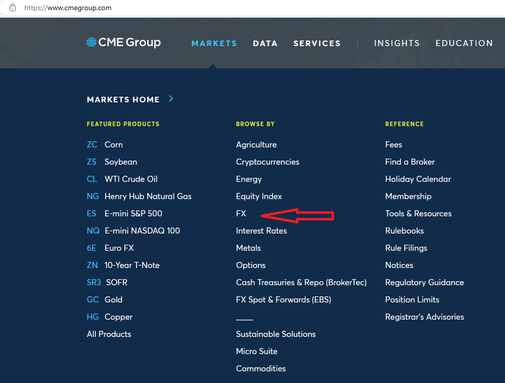Viewport: 505px width, 383px height.
Task: View All Products link
Action: point(109,334)
